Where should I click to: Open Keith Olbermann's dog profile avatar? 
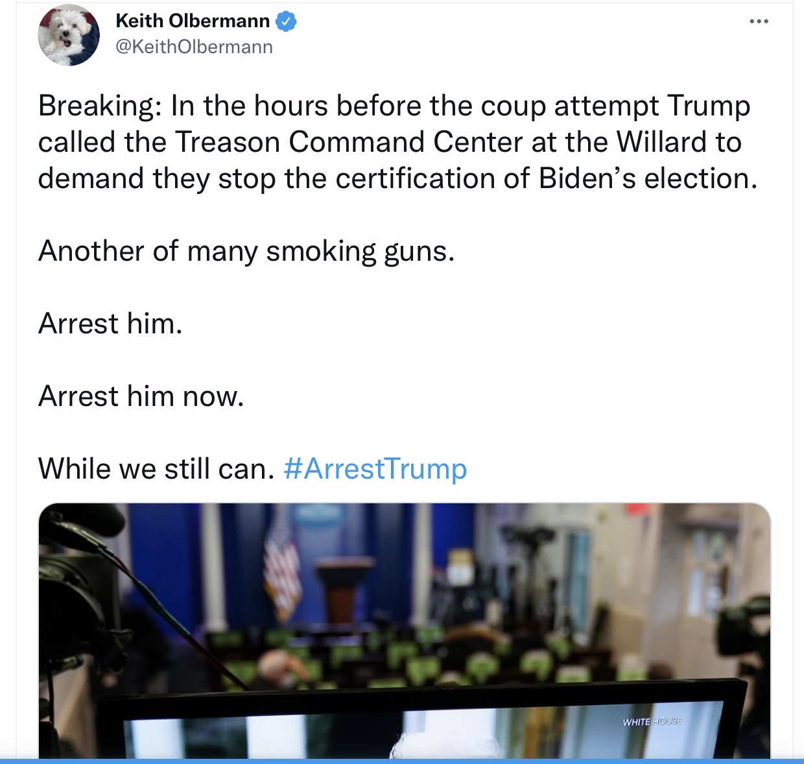[x=69, y=35]
